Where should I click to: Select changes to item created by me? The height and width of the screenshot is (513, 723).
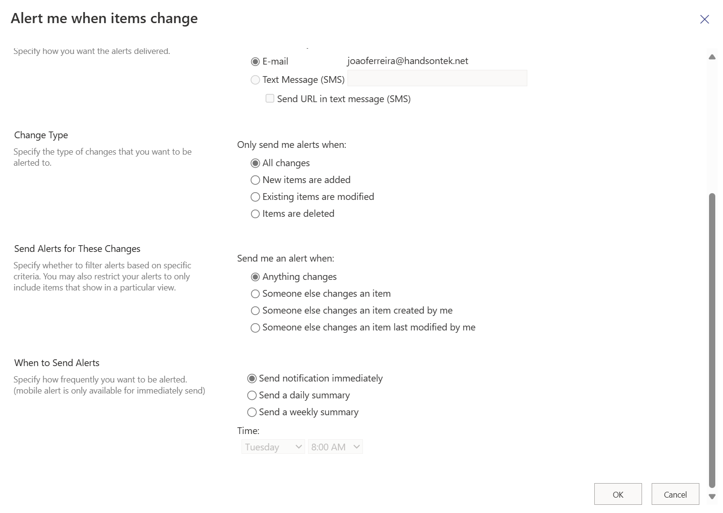pos(255,311)
